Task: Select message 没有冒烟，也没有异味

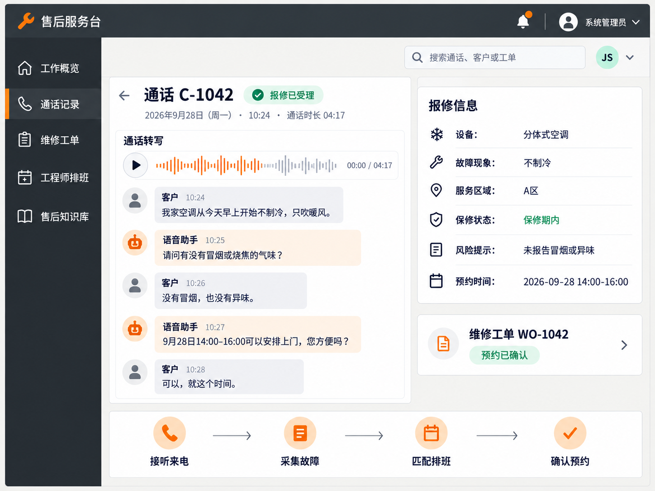Action: pyautogui.click(x=231, y=291)
